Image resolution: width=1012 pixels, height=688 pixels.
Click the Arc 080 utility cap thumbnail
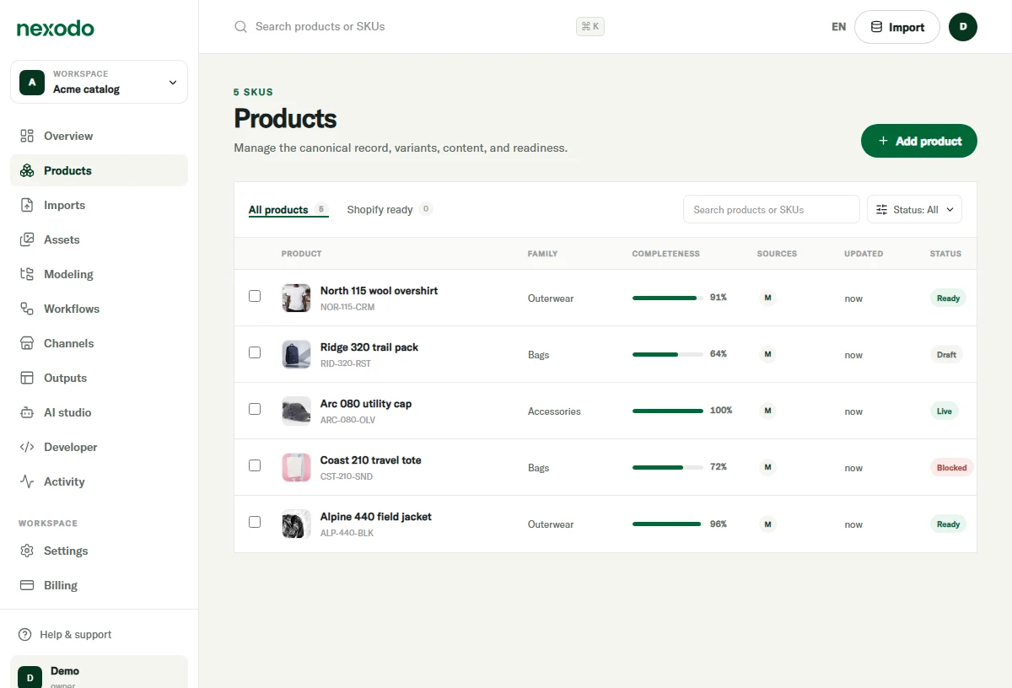click(x=296, y=411)
